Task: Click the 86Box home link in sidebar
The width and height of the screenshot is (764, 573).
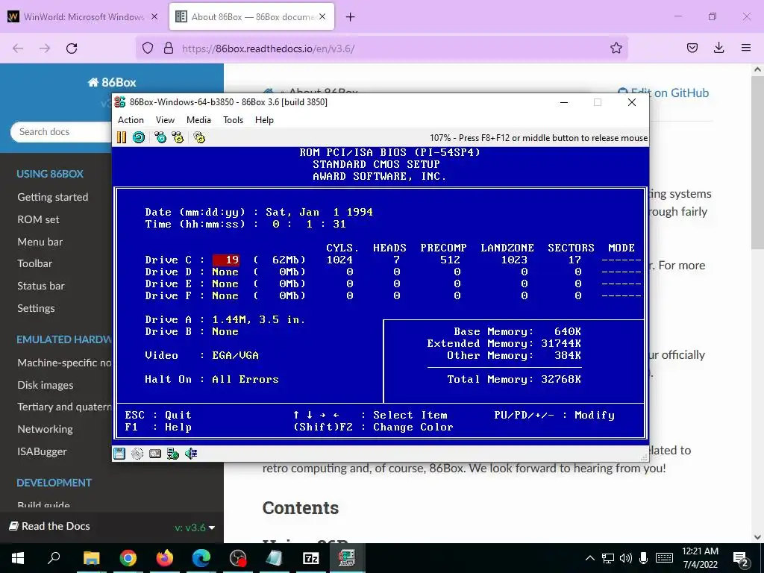Action: pyautogui.click(x=112, y=82)
